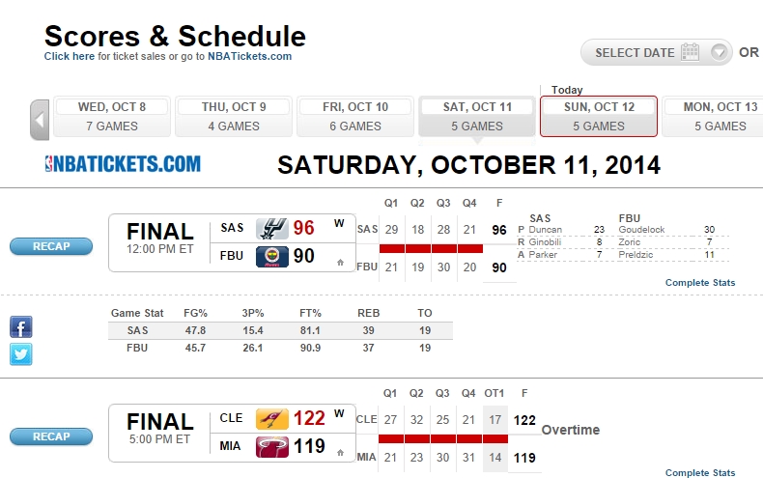This screenshot has height=478, width=763.
Task: Tweet the game using the Twitter icon
Action: [21, 353]
